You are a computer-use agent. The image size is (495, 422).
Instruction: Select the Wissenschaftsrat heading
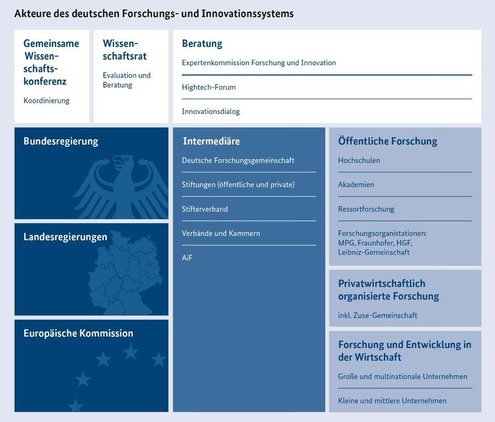pos(125,49)
